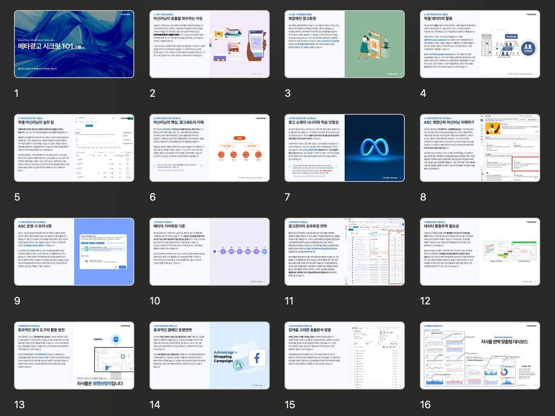The height and width of the screenshot is (416, 555).
Task: Select slide 13 효과적인 분석 도구의 활용 방안
Action: click(74, 356)
